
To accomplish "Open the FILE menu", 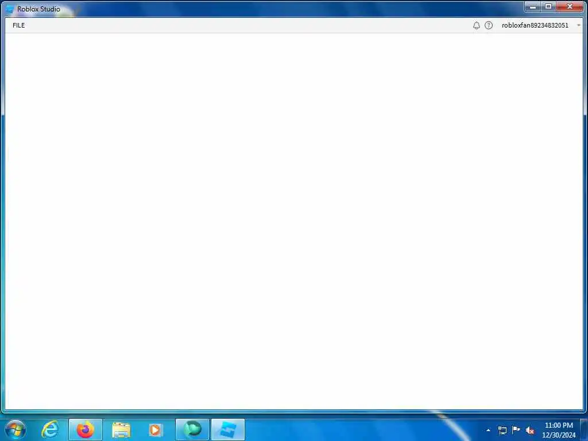I will point(18,25).
